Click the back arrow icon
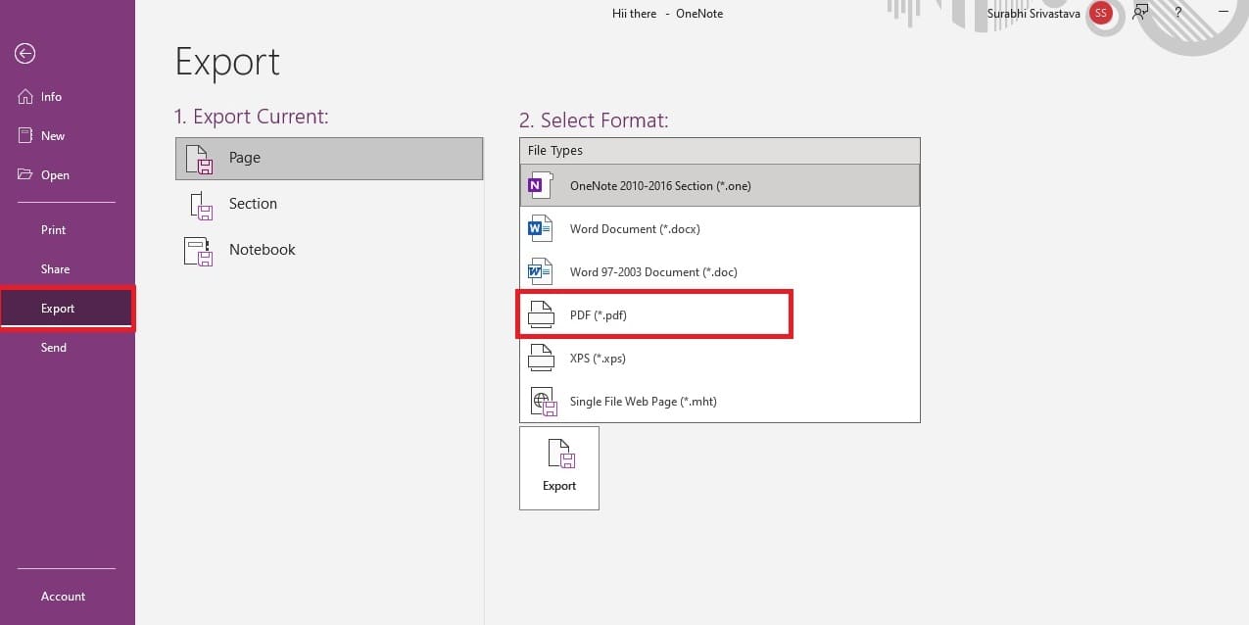Image resolution: width=1249 pixels, height=625 pixels. point(25,54)
